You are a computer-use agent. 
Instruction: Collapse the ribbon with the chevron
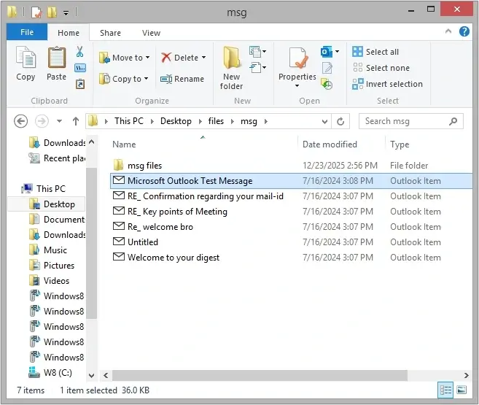(x=448, y=31)
